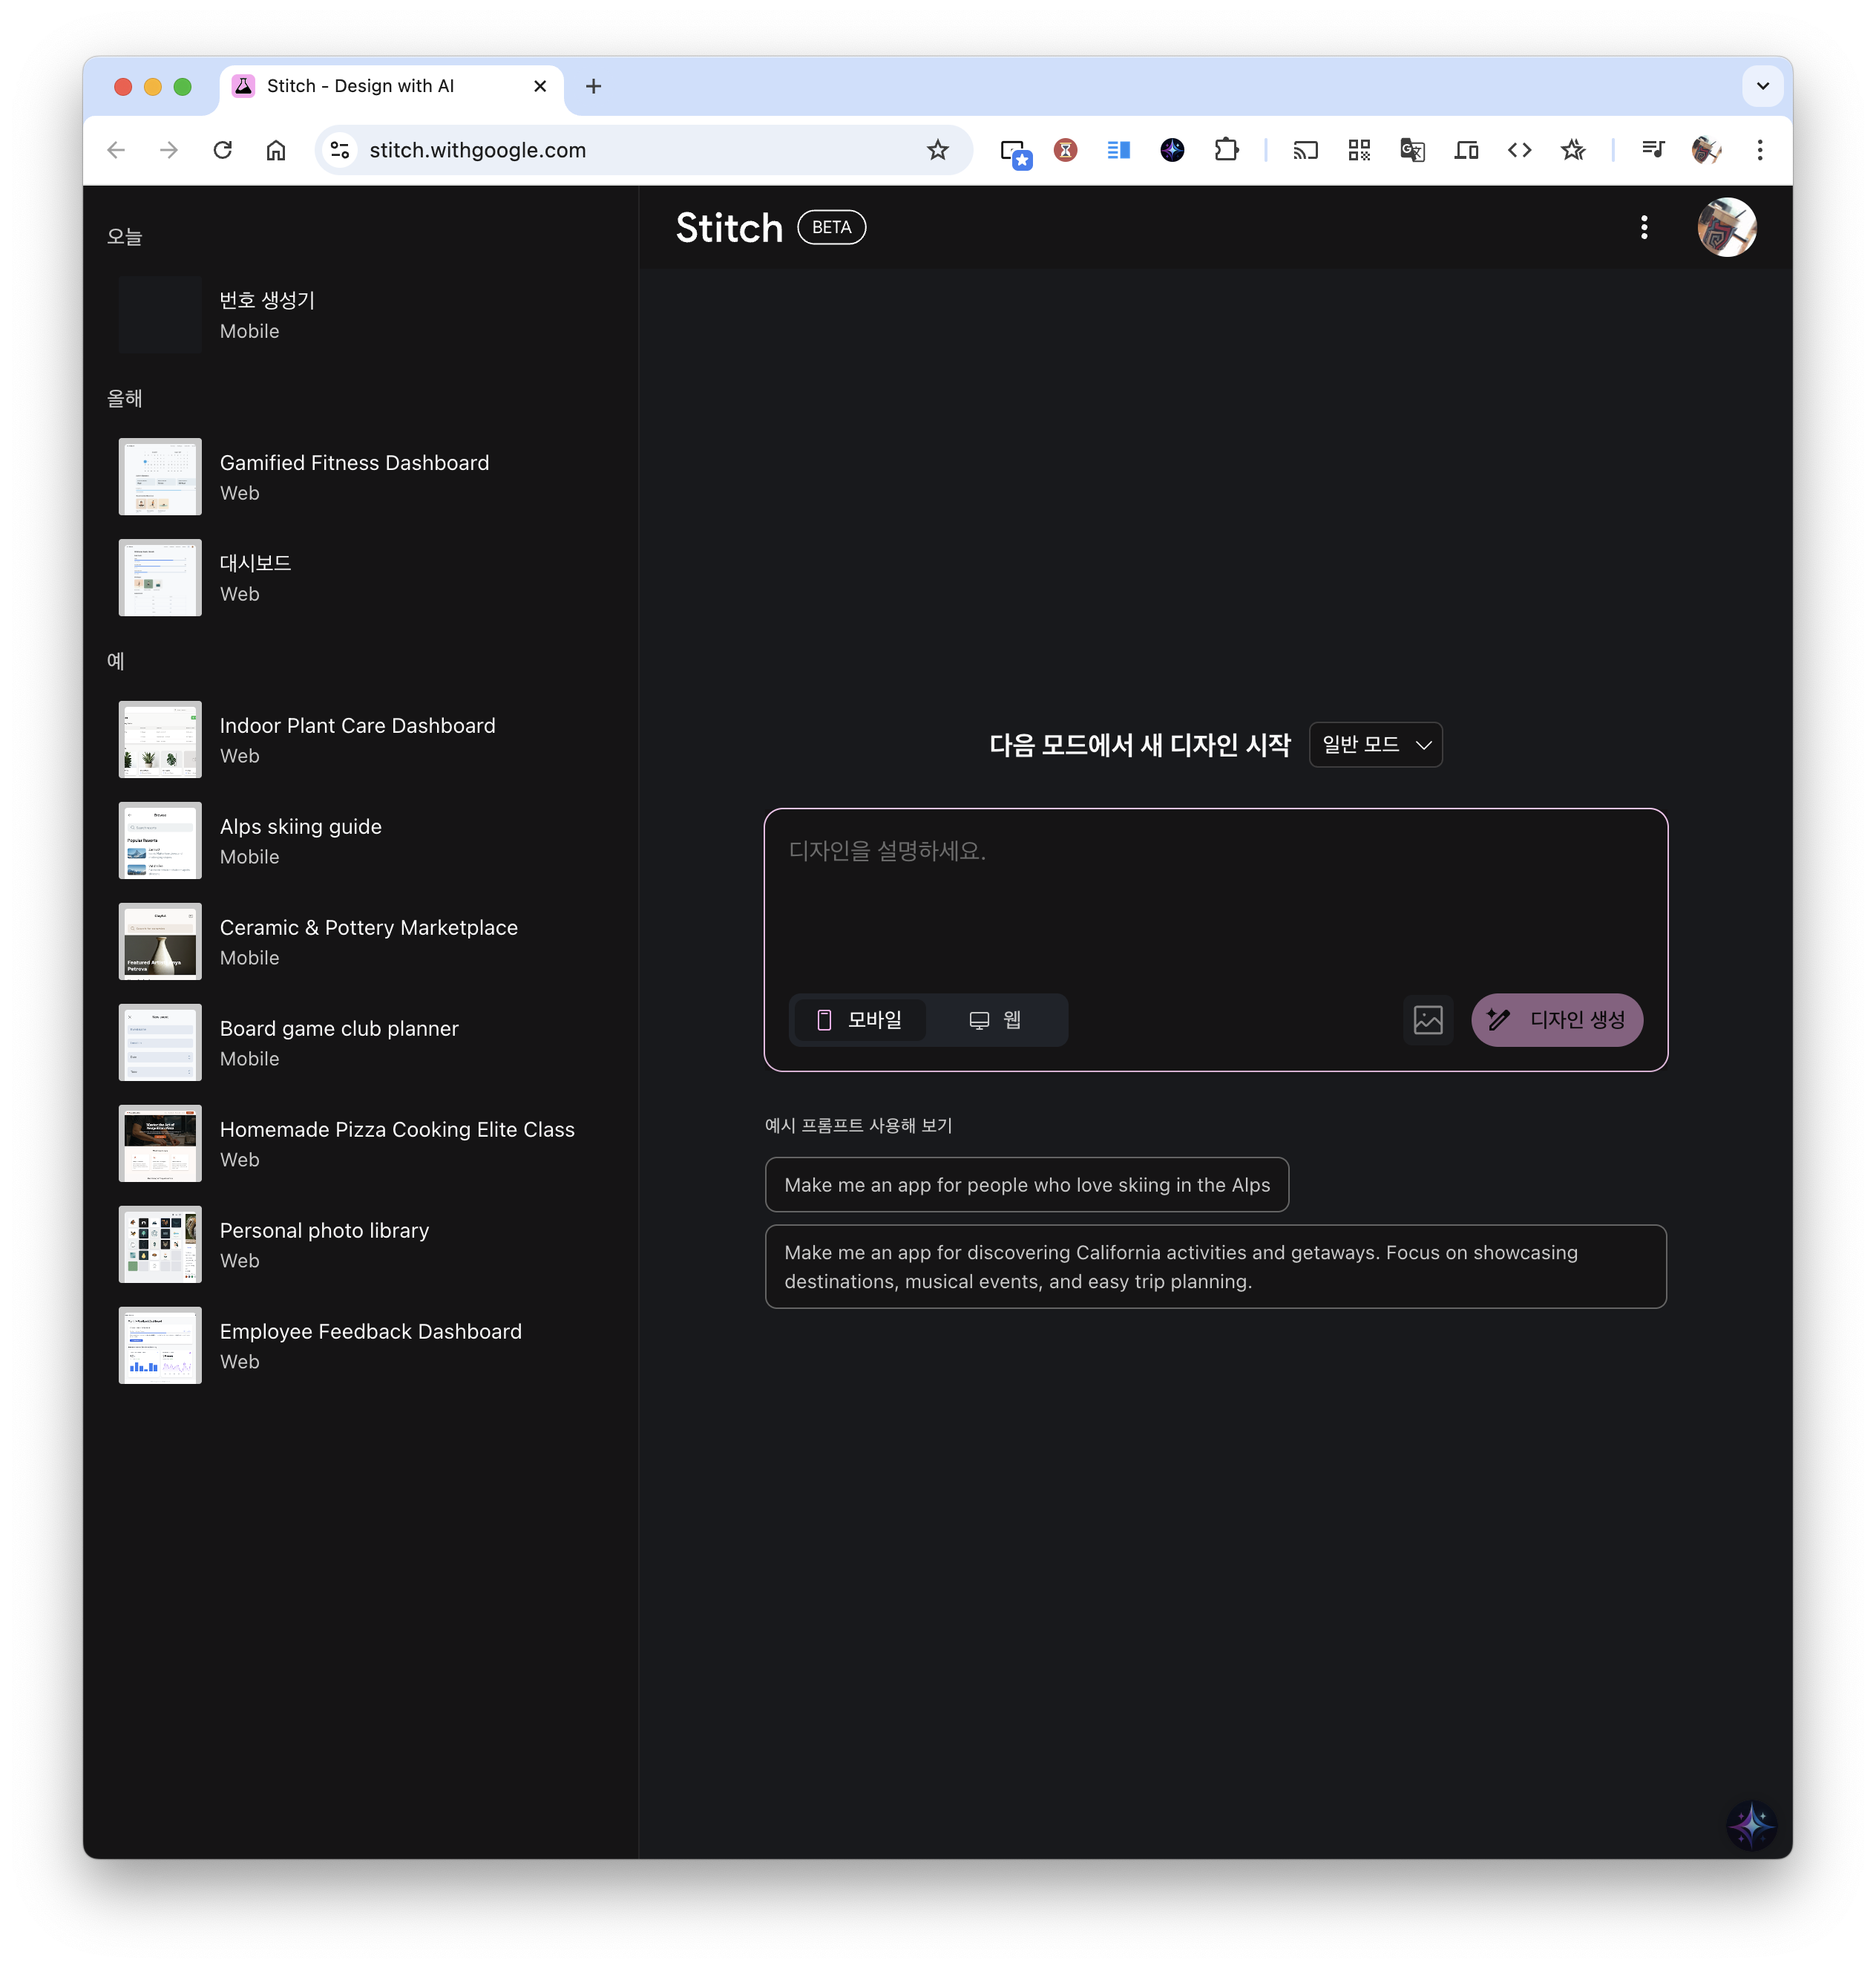Switch platform to 웹

(995, 1019)
